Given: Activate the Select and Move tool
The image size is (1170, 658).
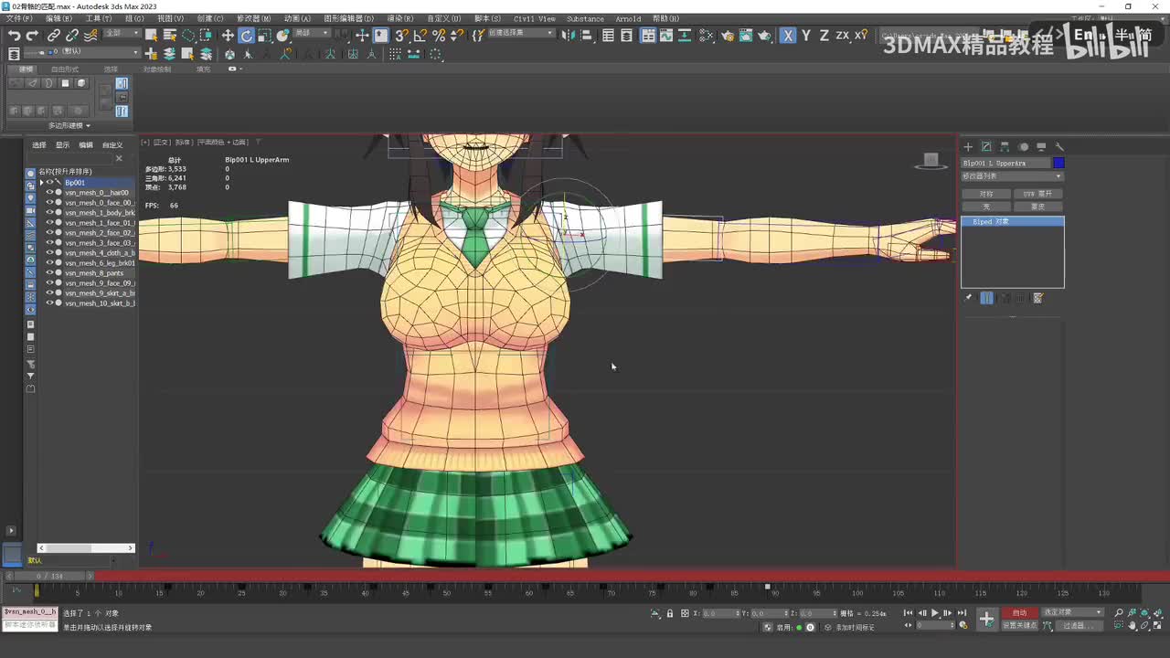Looking at the screenshot, I should point(228,36).
